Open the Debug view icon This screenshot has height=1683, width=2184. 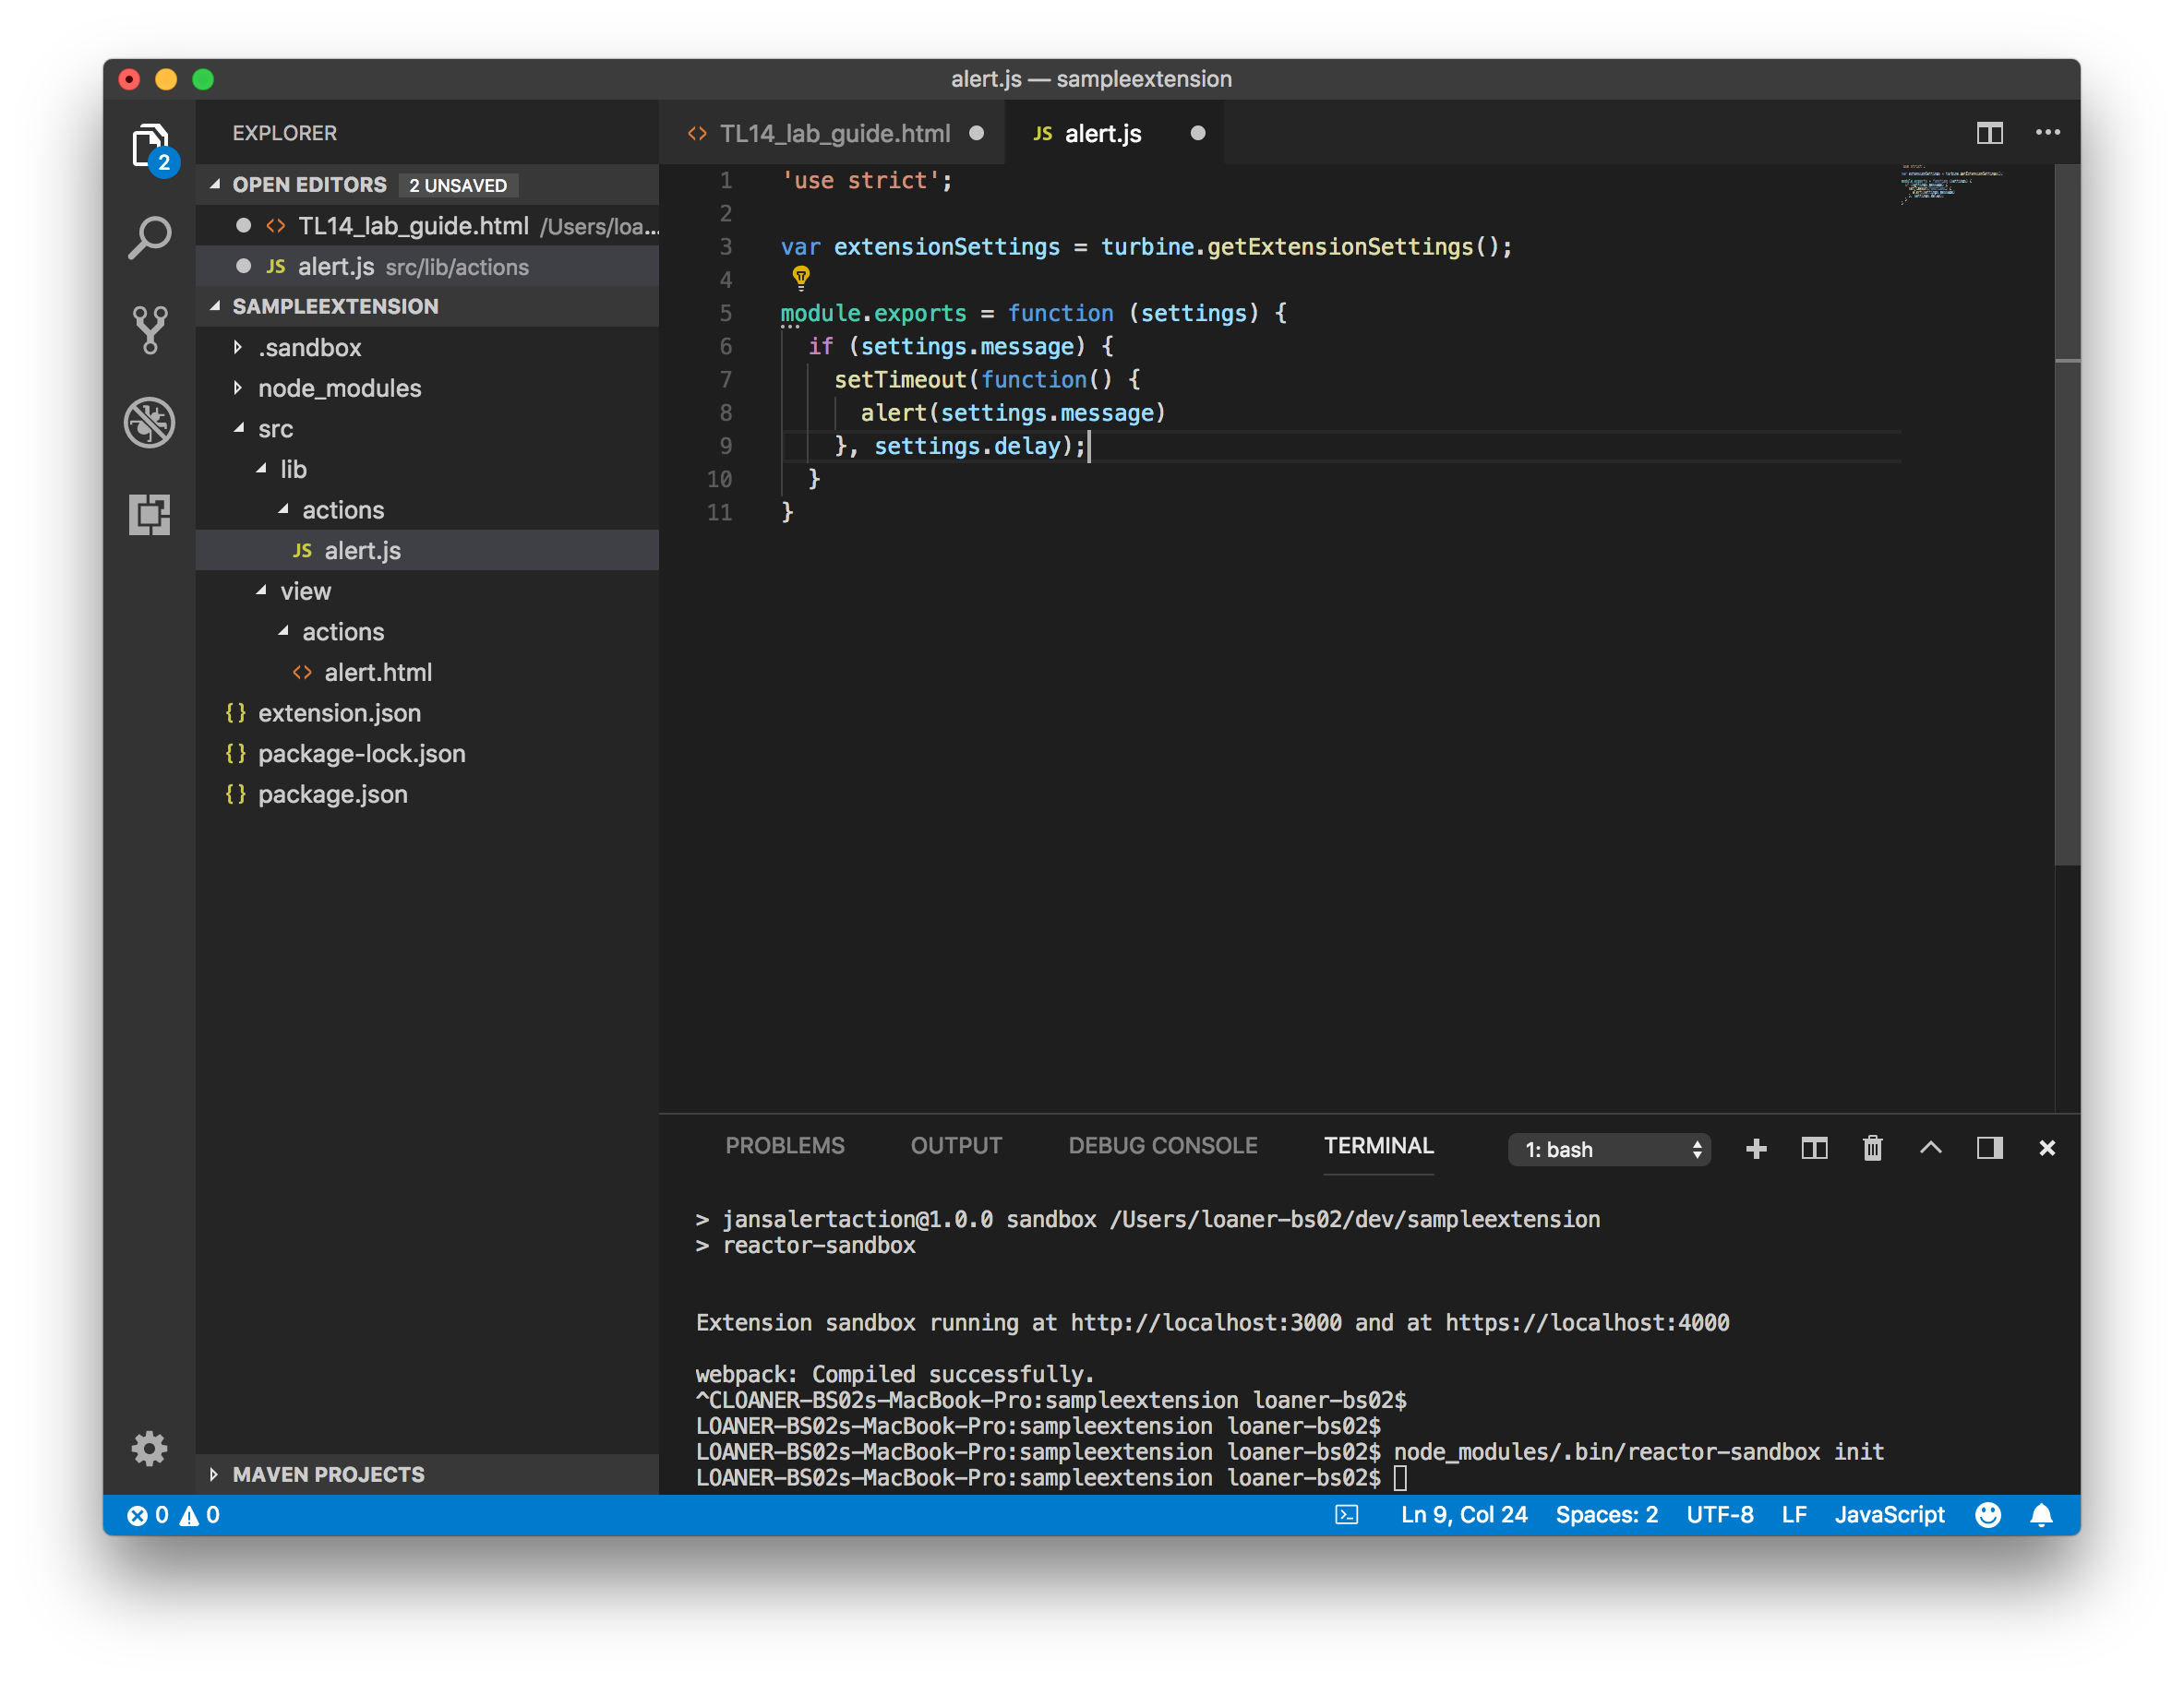point(150,422)
